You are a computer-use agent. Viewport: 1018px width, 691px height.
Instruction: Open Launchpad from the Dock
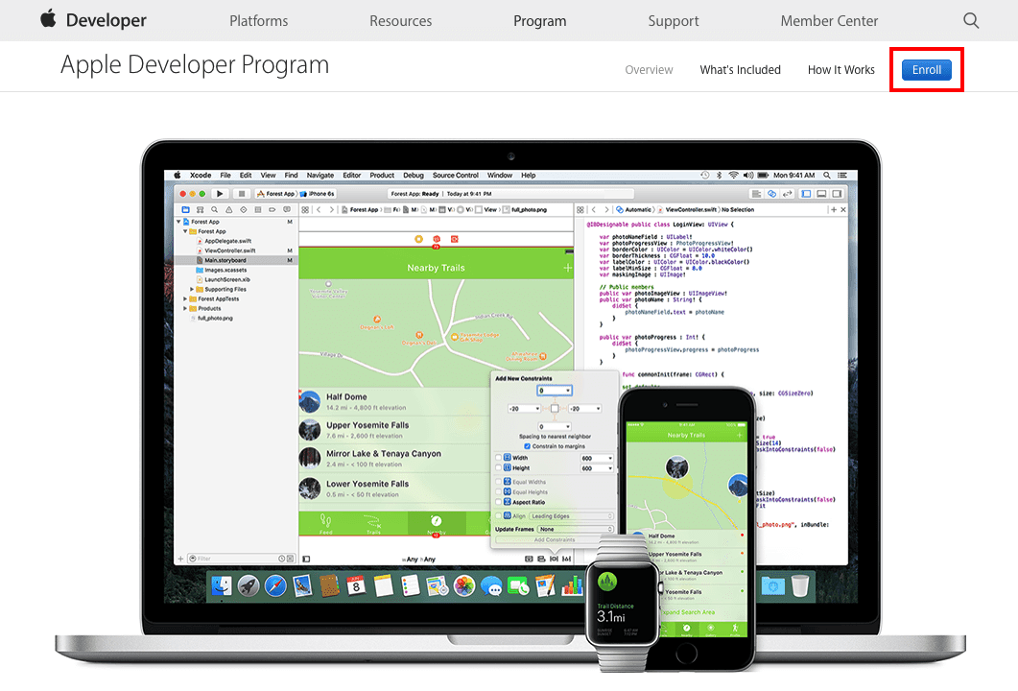tap(248, 584)
